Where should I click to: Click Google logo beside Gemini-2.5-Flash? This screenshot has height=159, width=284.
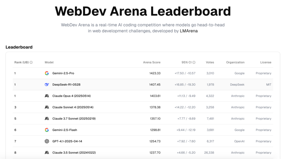pos(47,130)
